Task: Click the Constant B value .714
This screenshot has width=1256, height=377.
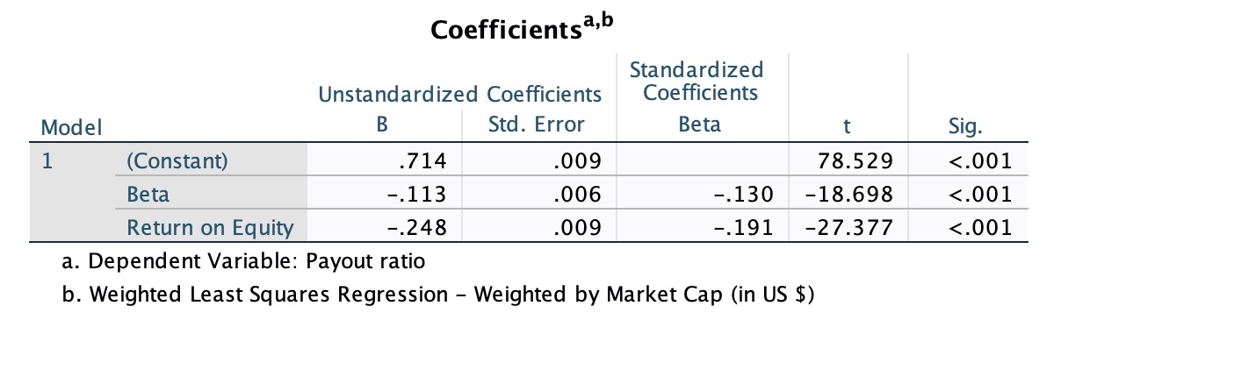Action: [x=423, y=160]
